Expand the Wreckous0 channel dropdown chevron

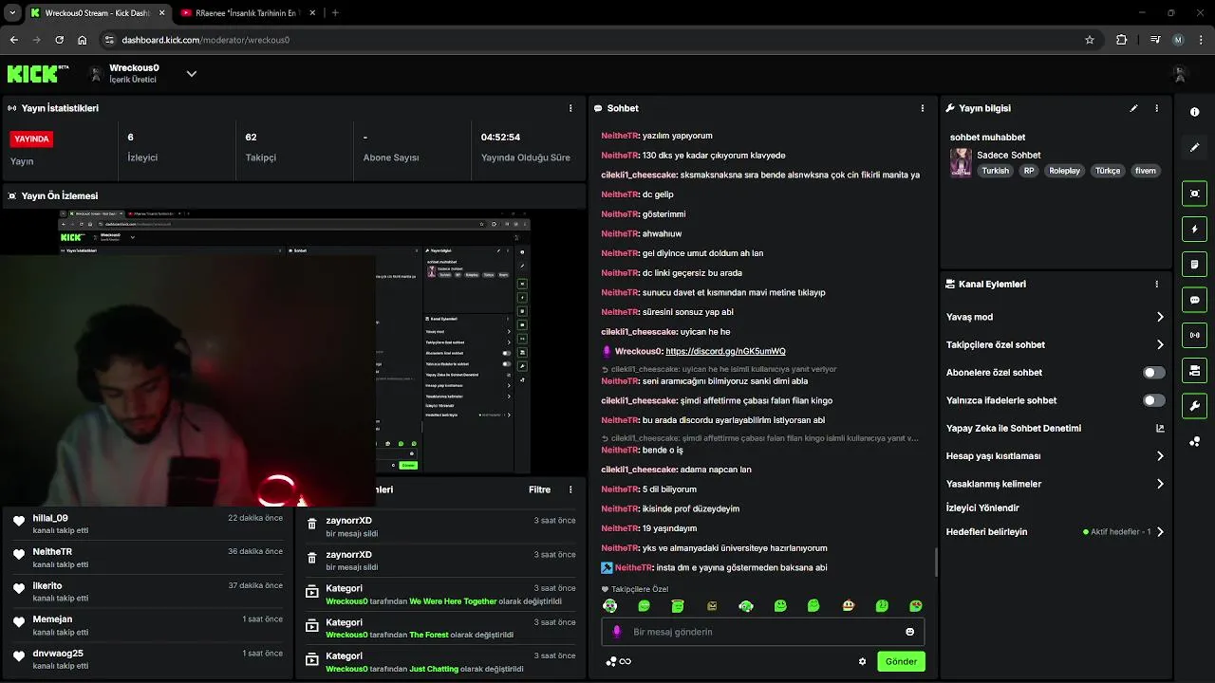tap(191, 73)
